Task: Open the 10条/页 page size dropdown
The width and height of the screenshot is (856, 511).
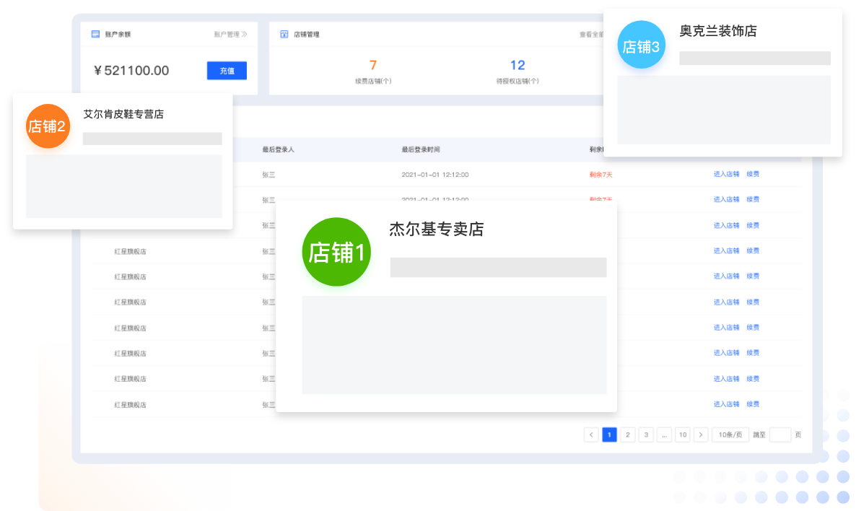Action: tap(730, 434)
